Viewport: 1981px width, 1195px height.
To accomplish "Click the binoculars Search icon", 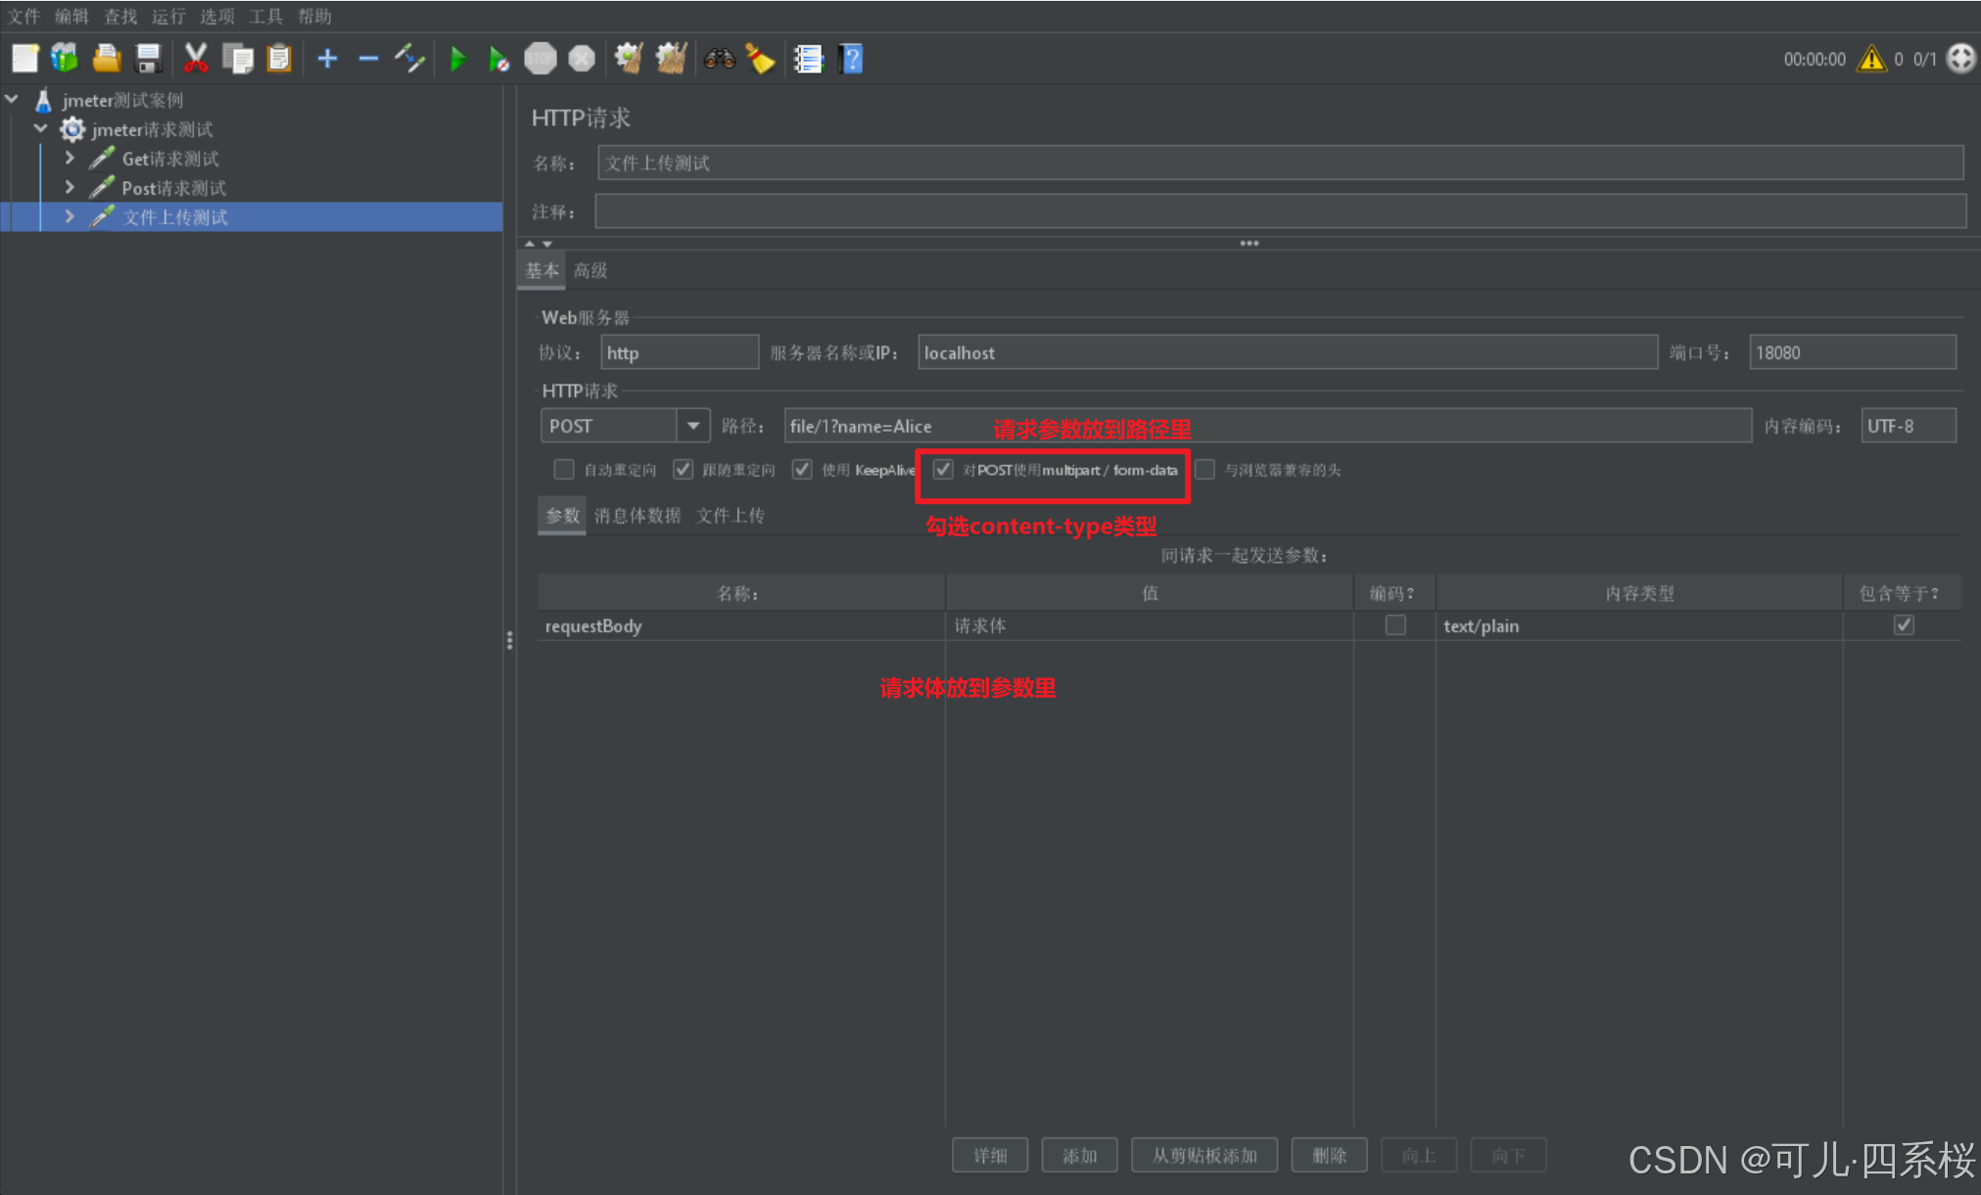I will coord(719,59).
